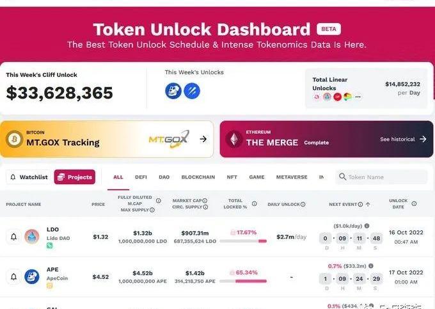Click the ApeCoin logo in the APE row
Image resolution: width=435 pixels, height=309 pixels.
click(x=31, y=277)
